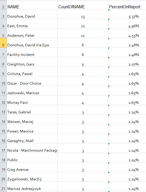Viewport: 146px width, 192px height.
Task: Select the Nicola - Marchmount Packaging cell
Action: click(32, 148)
